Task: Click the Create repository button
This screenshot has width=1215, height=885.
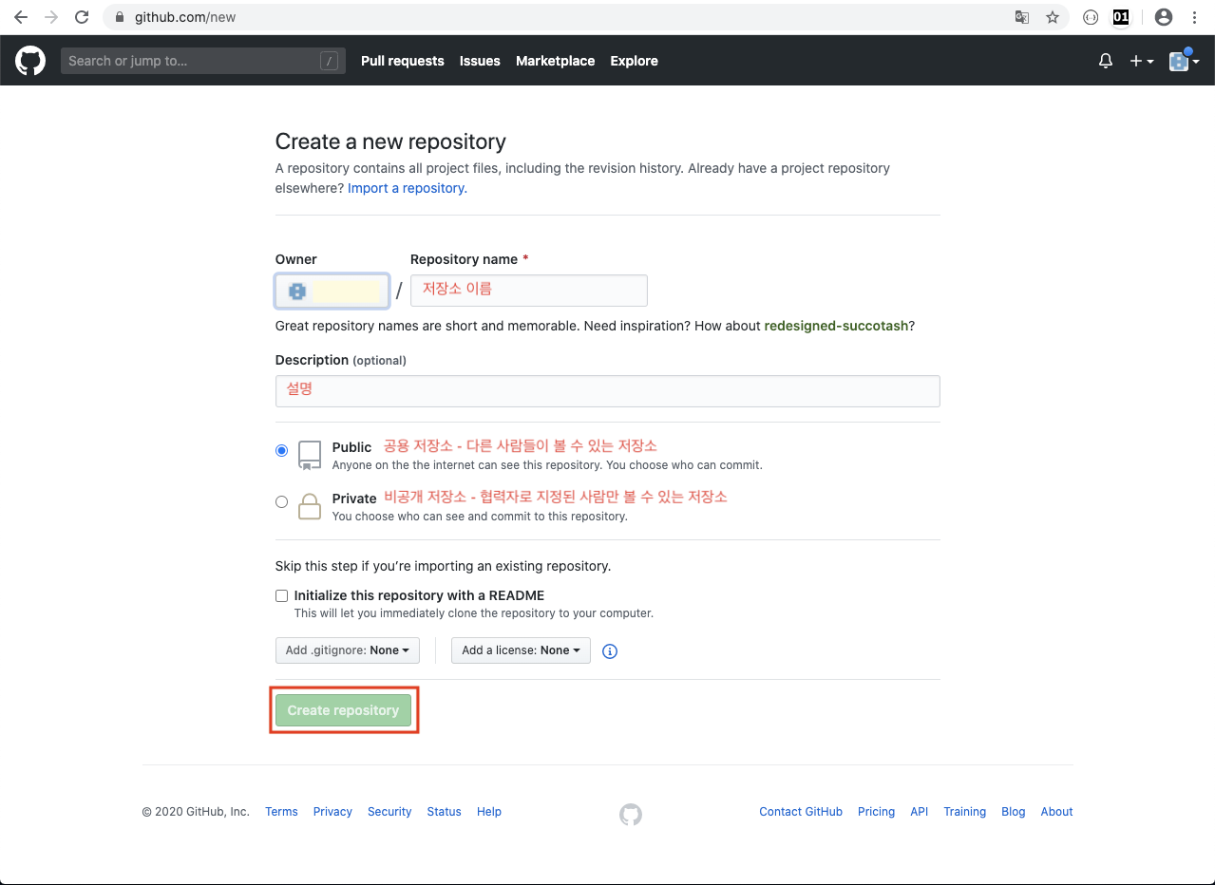Action: click(343, 710)
